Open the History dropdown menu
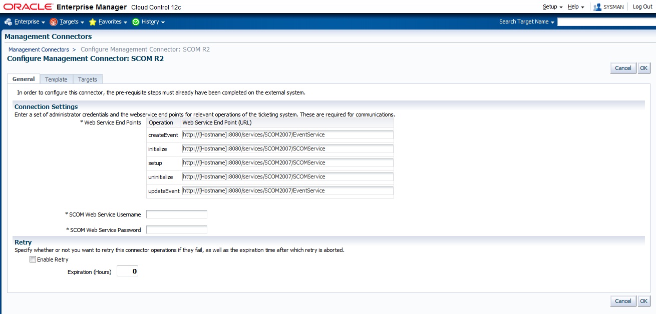 (x=153, y=22)
